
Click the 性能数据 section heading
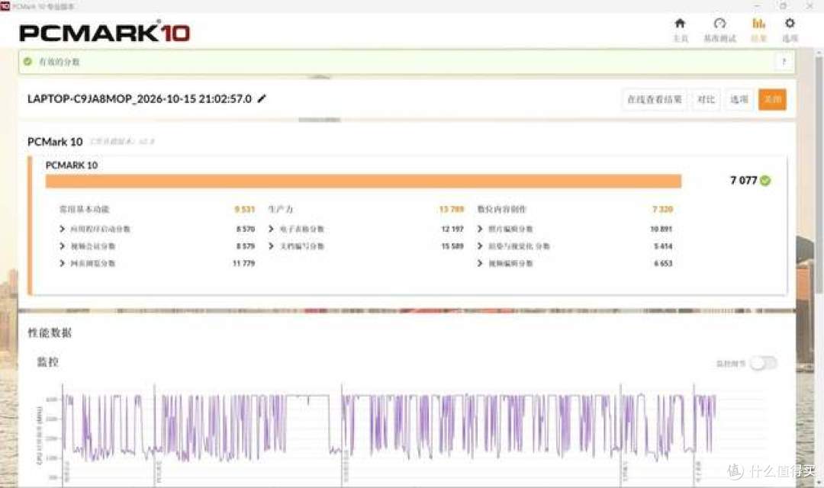[50, 332]
